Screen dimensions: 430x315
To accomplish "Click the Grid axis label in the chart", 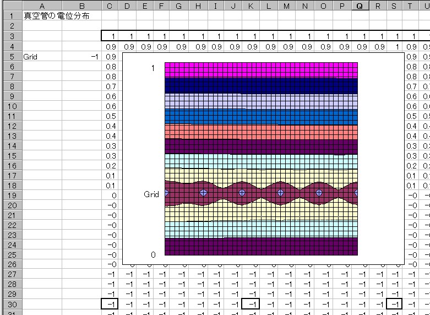I will (x=151, y=194).
